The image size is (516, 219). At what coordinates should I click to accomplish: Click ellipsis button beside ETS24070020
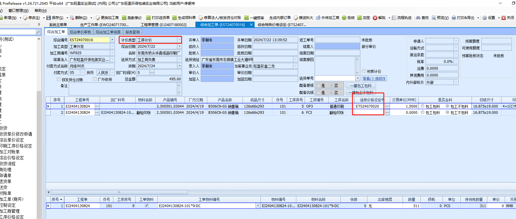(387, 106)
